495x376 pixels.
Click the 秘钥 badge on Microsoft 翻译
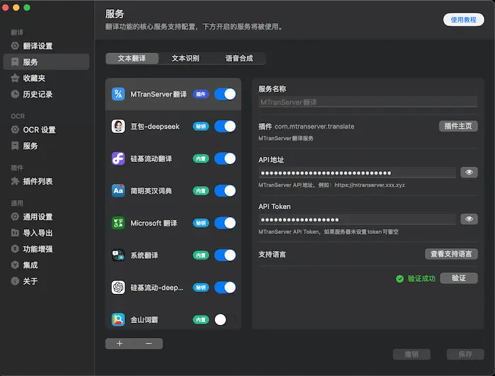(201, 223)
